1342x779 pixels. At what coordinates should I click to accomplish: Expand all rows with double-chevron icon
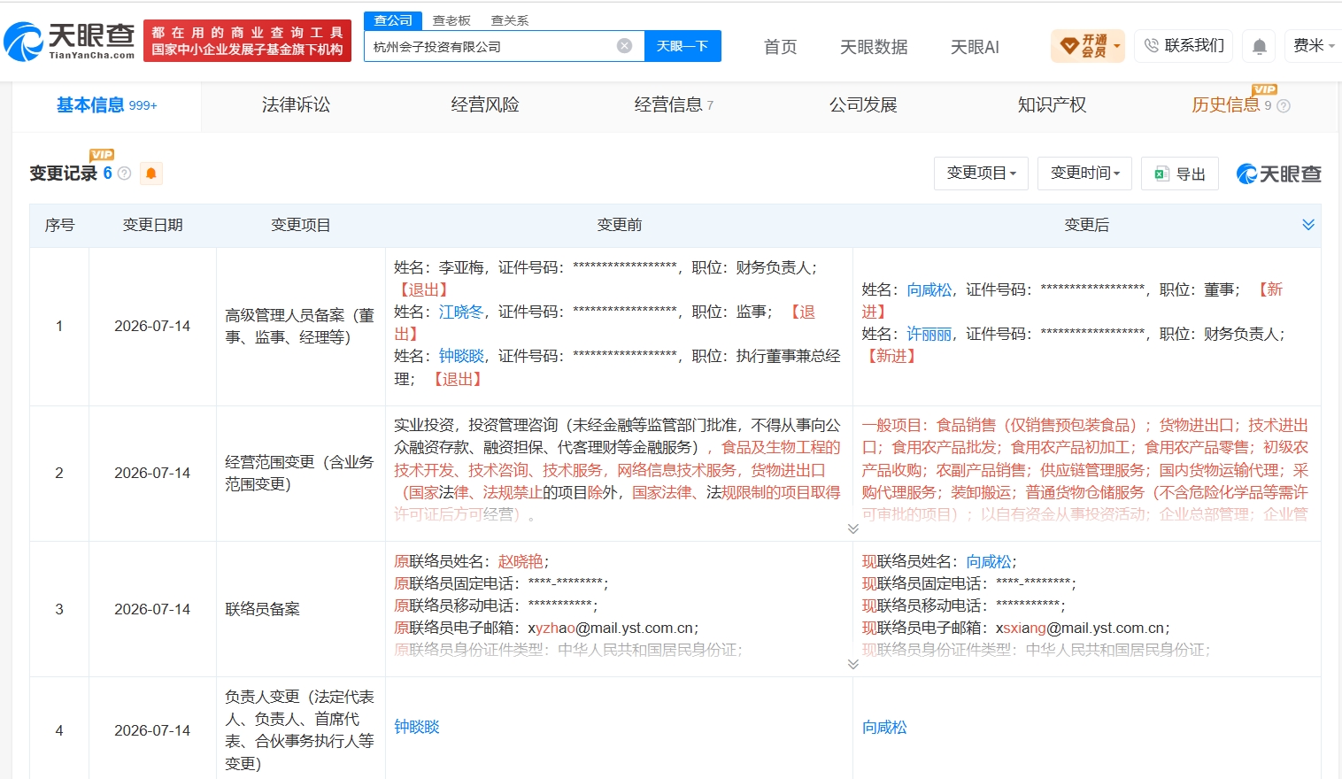tap(1308, 225)
